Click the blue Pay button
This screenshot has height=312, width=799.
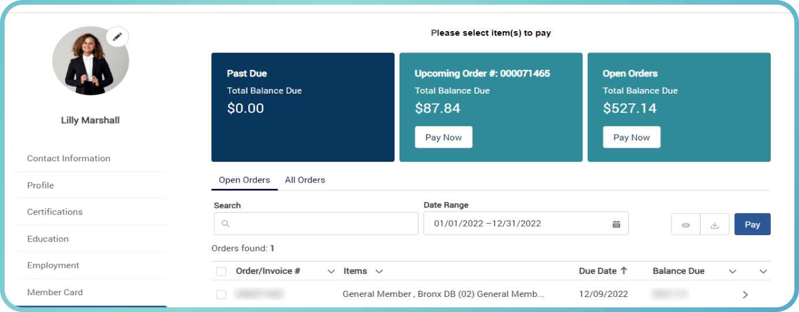752,225
